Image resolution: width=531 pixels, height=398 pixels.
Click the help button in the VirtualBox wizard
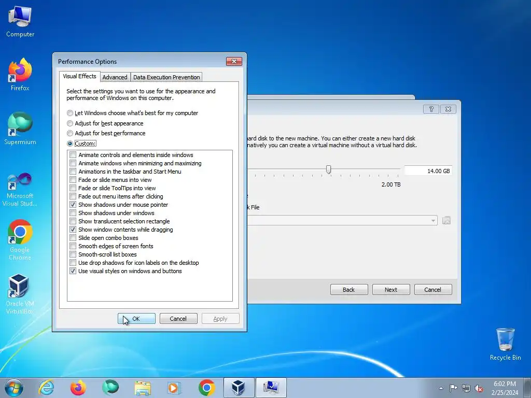click(431, 109)
